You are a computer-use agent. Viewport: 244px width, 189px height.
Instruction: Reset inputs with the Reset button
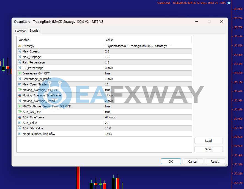click(215, 162)
